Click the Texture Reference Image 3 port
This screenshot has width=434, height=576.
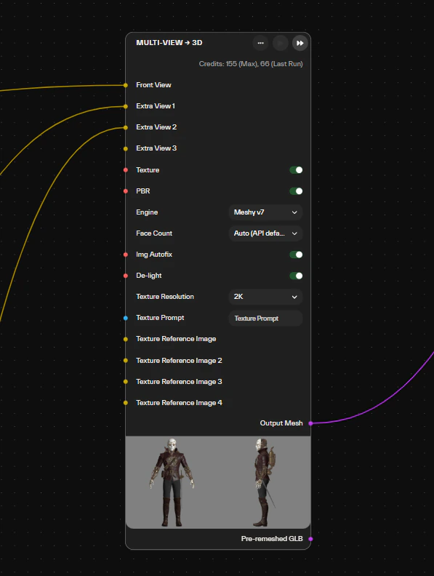(126, 382)
